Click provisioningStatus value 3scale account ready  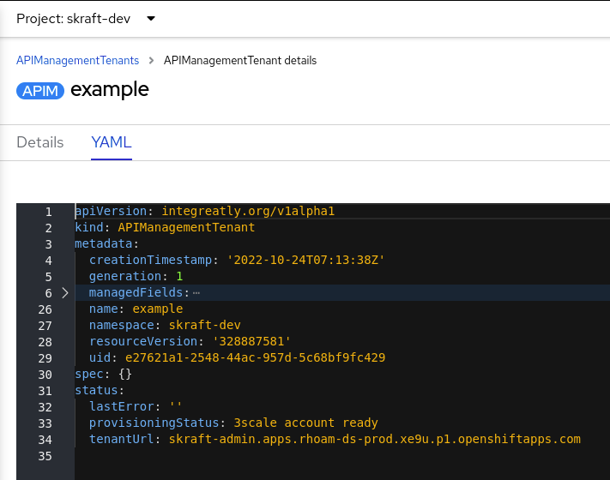click(305, 423)
